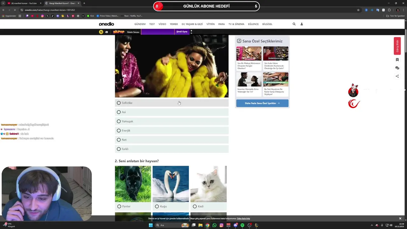Open Spotify from the taskbar
Image resolution: width=407 pixels, height=229 pixels.
click(242, 225)
